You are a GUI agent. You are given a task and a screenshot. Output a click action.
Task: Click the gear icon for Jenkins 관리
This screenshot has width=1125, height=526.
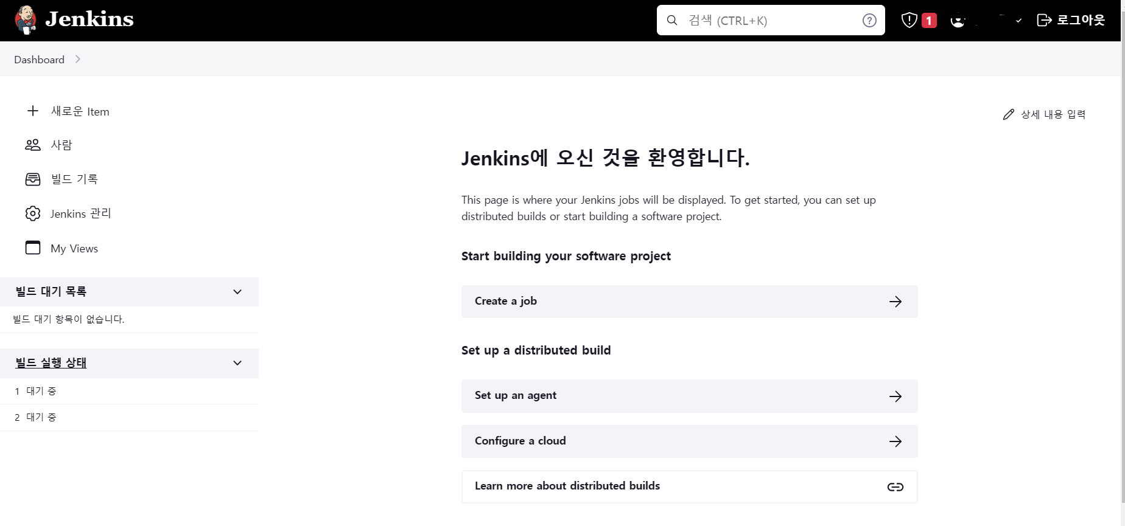(33, 213)
